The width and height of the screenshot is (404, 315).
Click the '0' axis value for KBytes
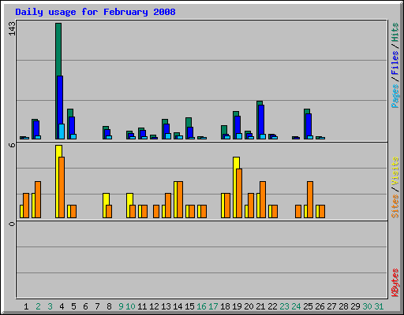12,224
